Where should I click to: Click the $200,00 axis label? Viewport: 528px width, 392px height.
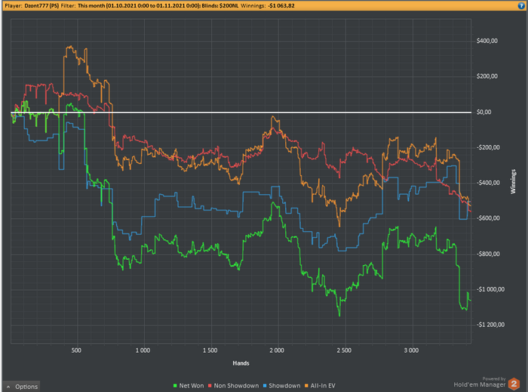click(487, 76)
